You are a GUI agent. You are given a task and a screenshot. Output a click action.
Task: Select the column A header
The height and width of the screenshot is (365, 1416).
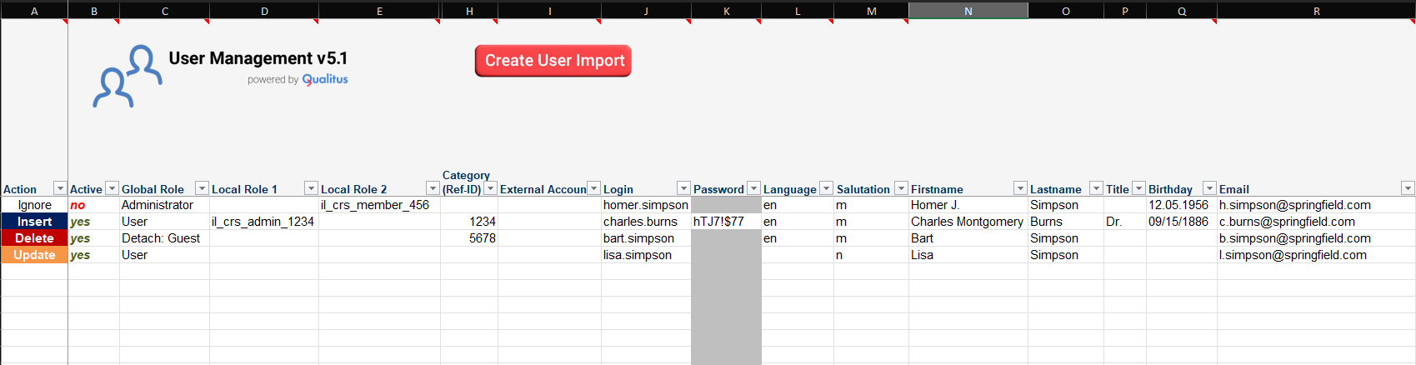pos(34,11)
